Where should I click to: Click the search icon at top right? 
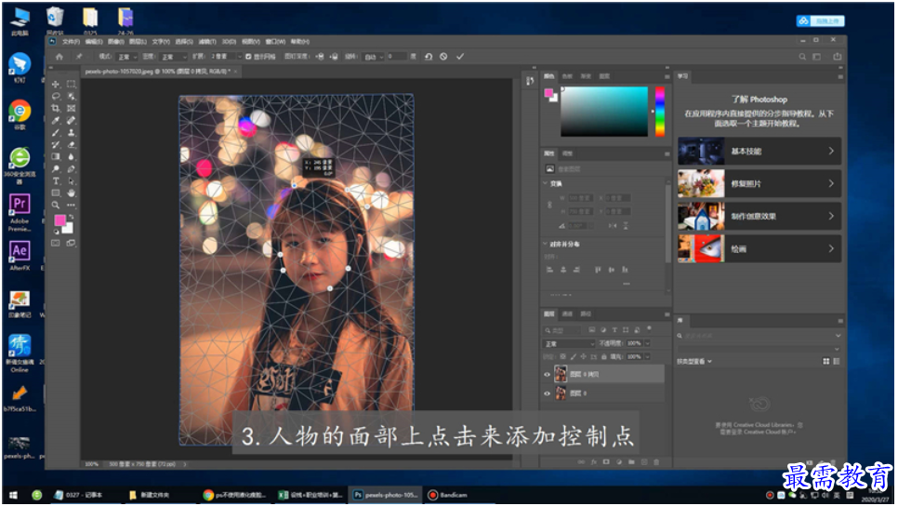(x=802, y=57)
